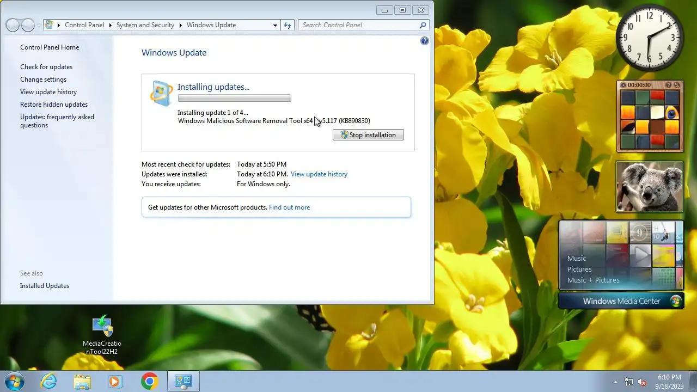The width and height of the screenshot is (697, 392).
Task: Click the forward navigation button
Action: click(28, 25)
